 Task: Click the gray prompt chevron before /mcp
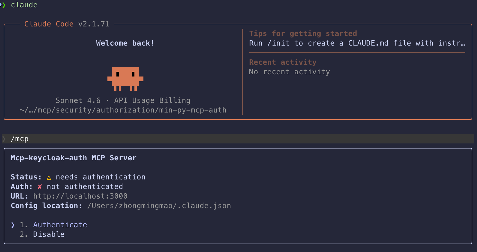(4, 139)
